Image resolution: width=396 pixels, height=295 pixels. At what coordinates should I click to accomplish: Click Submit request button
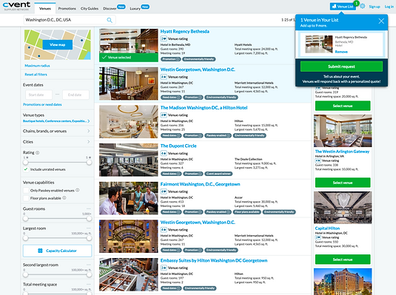341,67
